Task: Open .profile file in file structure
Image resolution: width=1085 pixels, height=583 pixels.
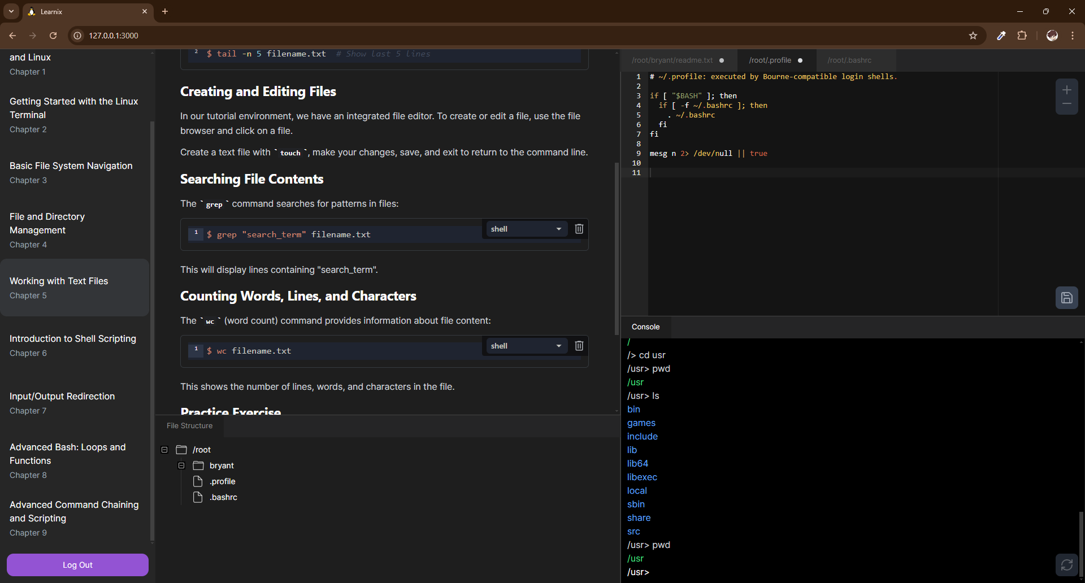Action: point(222,481)
